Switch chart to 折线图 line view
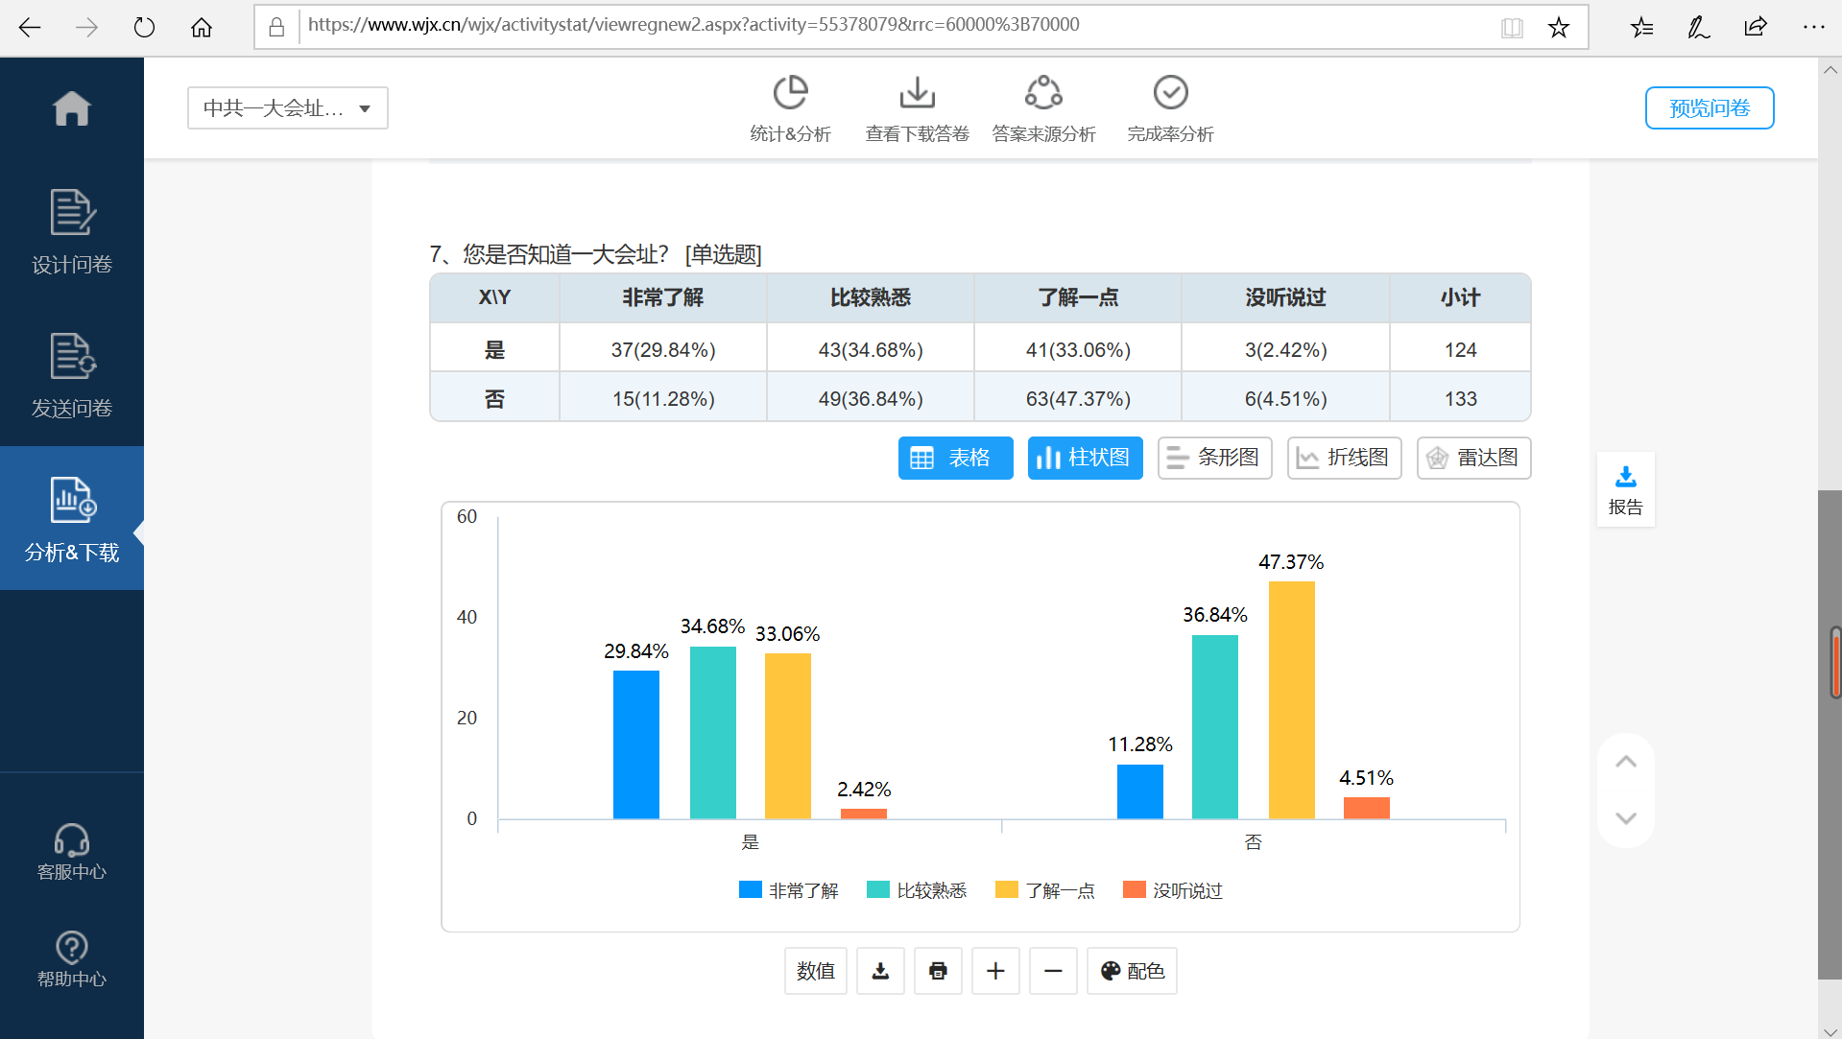The height and width of the screenshot is (1039, 1842). click(1343, 458)
